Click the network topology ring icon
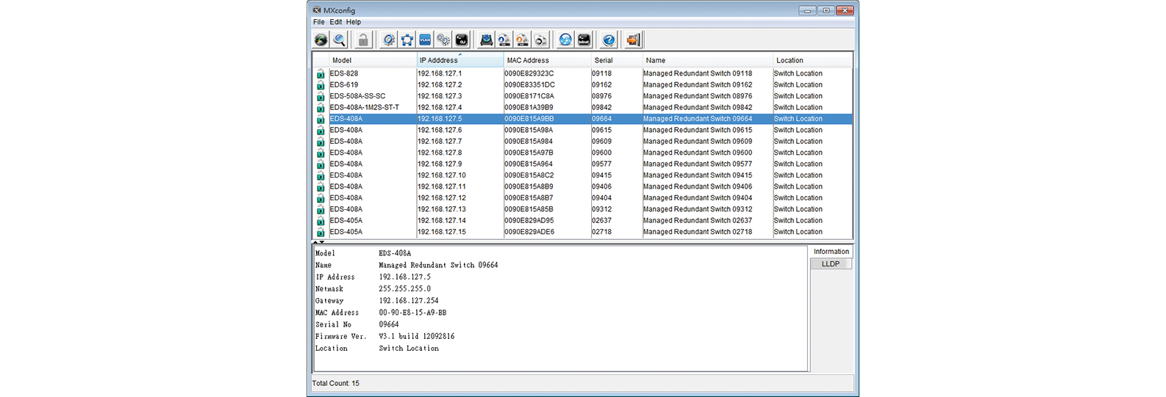The width and height of the screenshot is (1166, 397). pos(407,40)
